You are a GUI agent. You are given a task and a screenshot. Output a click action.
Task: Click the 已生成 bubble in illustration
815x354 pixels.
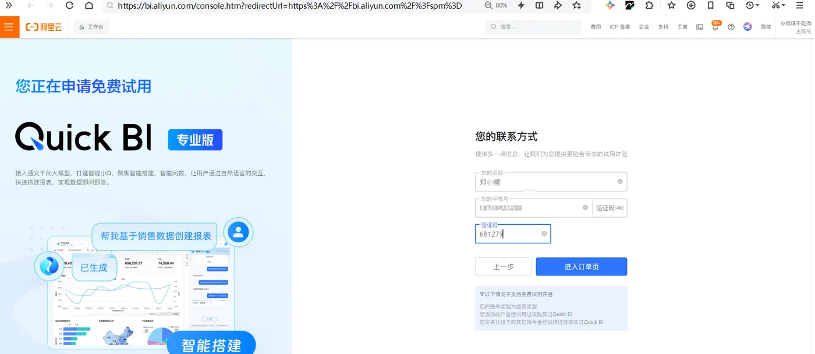point(94,267)
